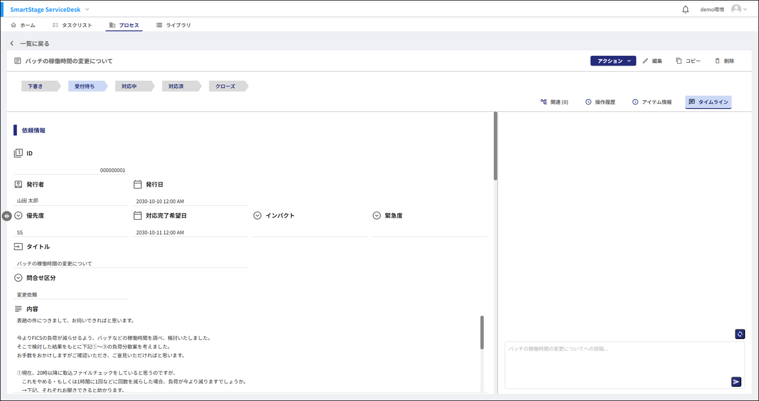
Task: Open the 関連 (0) panel
Action: click(554, 102)
